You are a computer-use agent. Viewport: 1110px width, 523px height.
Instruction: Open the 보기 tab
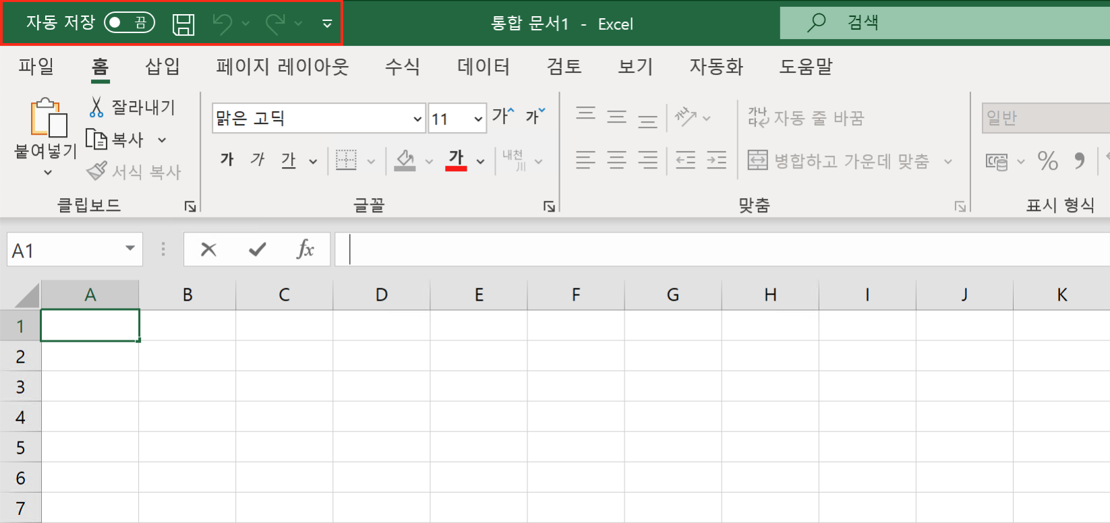[635, 66]
